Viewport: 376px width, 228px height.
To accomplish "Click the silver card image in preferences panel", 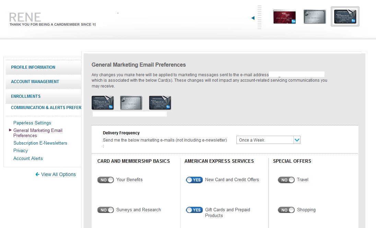I will tap(131, 103).
